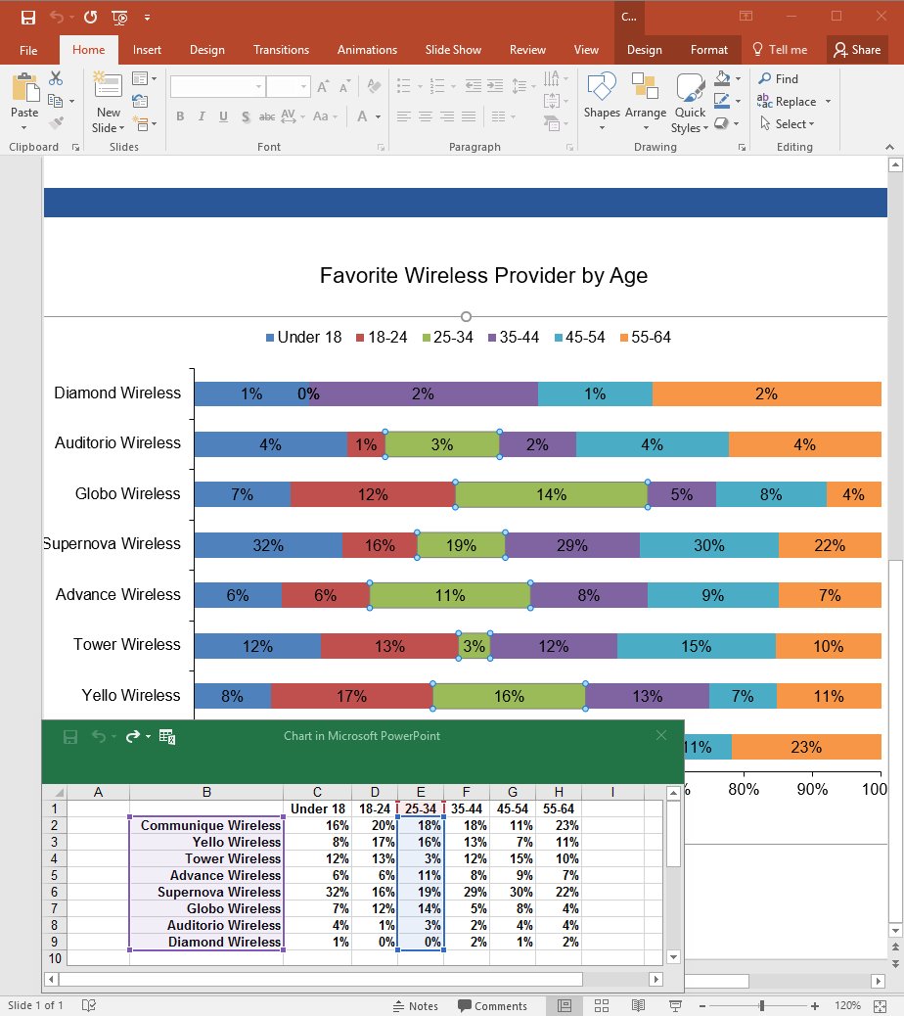Click the chart title text
The image size is (904, 1016).
point(483,275)
